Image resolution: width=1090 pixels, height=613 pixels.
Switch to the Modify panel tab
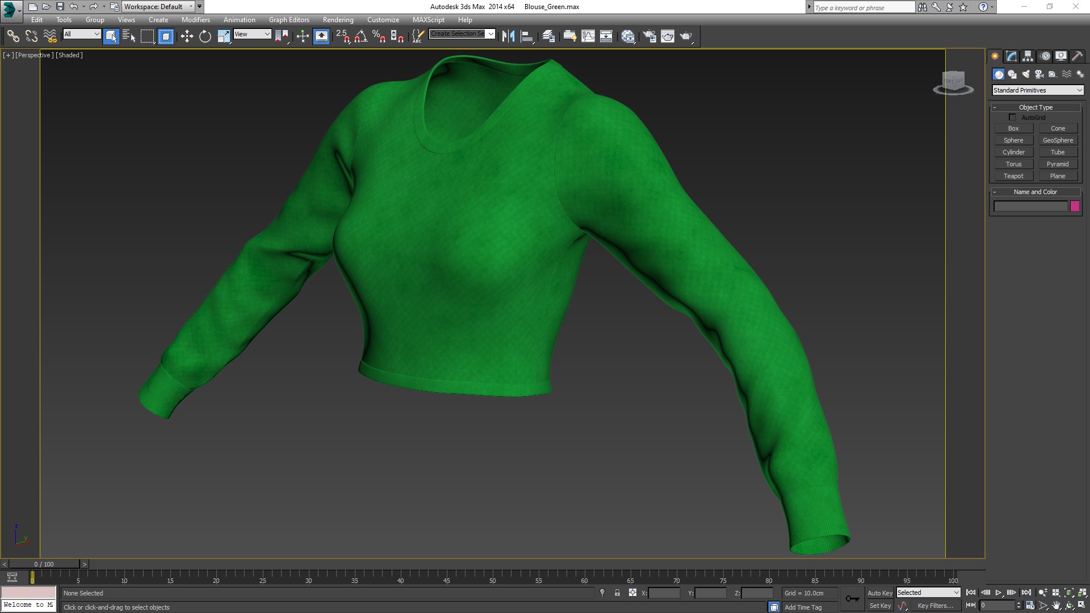1011,56
